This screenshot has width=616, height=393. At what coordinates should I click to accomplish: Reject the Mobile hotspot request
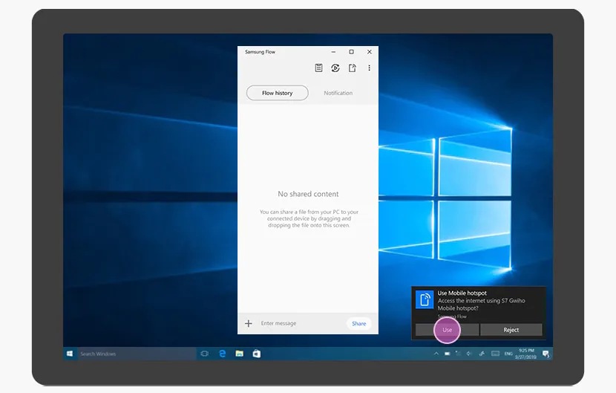pyautogui.click(x=511, y=330)
